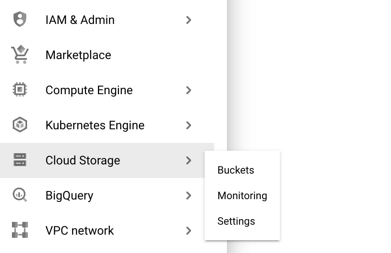Viewport: 391px width, 253px height.
Task: Go to the Kubernetes Engine label
Action: (x=95, y=125)
